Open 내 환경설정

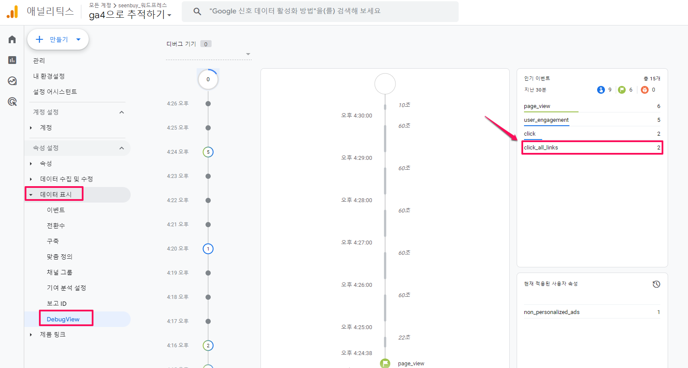pyautogui.click(x=49, y=76)
